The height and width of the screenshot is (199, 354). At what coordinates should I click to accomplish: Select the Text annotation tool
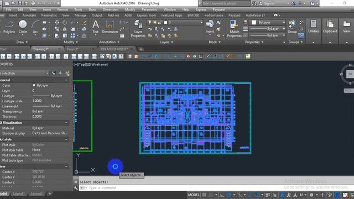96,27
